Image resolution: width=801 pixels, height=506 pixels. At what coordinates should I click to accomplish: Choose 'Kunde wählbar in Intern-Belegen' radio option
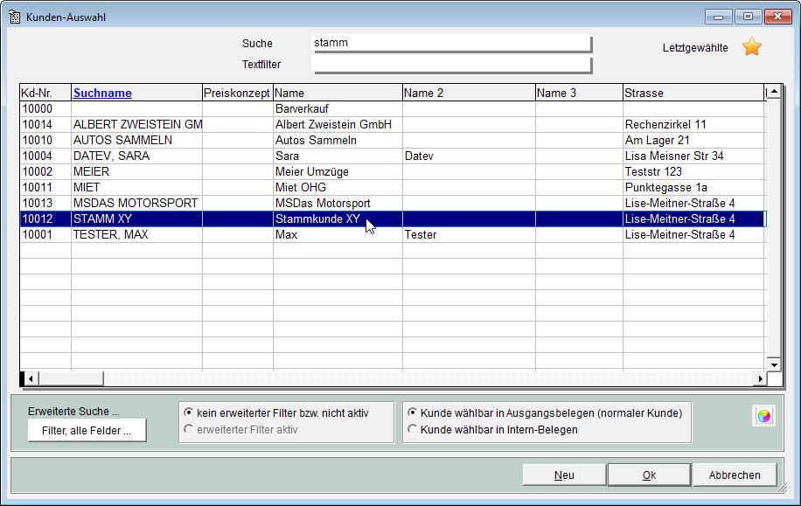coord(412,429)
